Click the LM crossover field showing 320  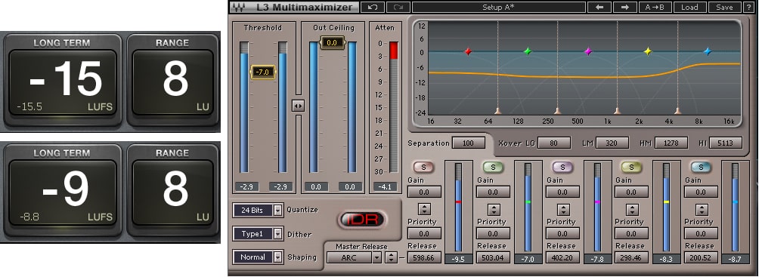tap(612, 143)
